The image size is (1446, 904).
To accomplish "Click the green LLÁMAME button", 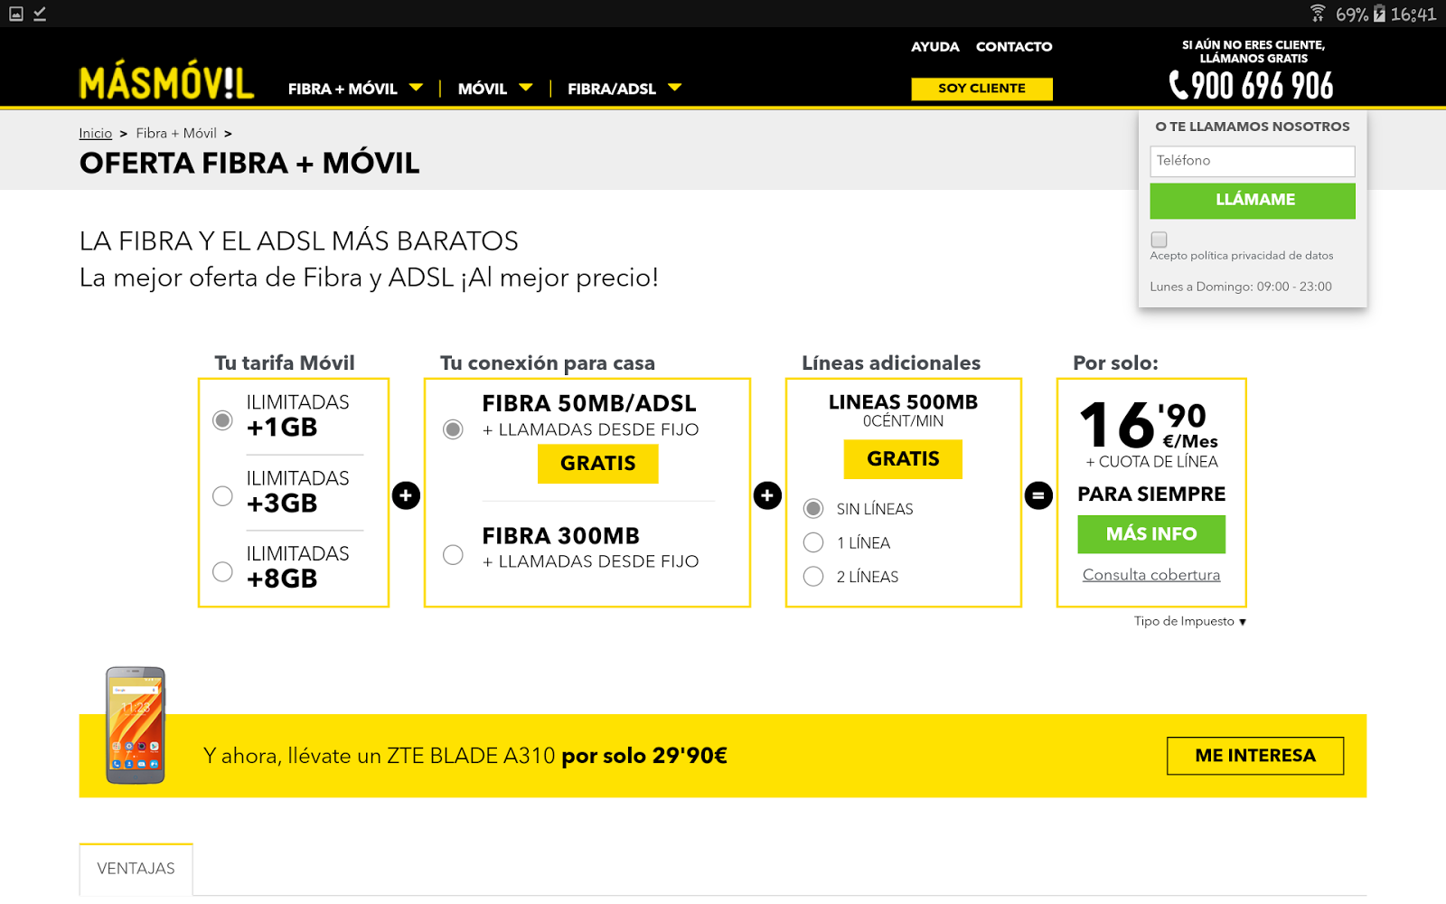I will click(x=1253, y=201).
